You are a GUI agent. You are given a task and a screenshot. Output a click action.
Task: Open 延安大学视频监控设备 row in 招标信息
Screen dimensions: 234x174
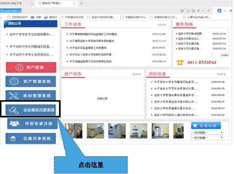[176, 102]
